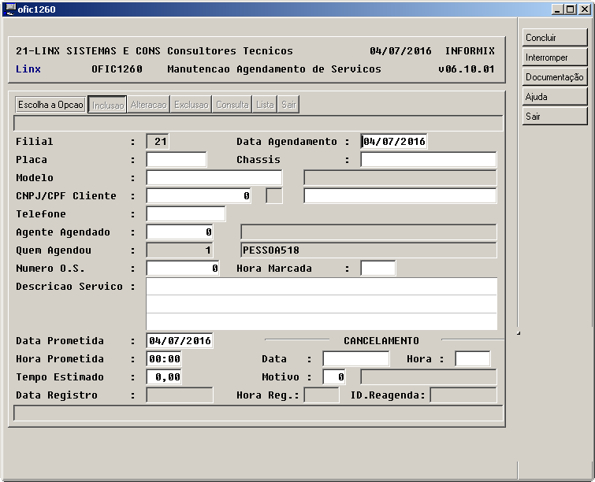Click the Concluir button
This screenshot has width=595, height=482.
[555, 38]
